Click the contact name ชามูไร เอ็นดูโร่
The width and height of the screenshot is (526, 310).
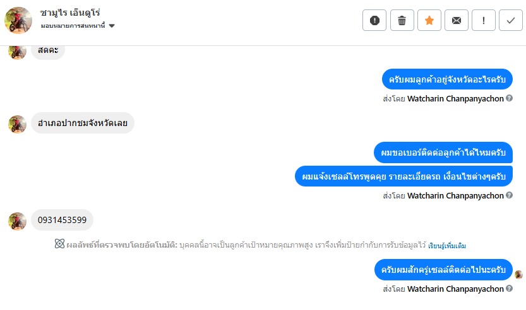(70, 13)
